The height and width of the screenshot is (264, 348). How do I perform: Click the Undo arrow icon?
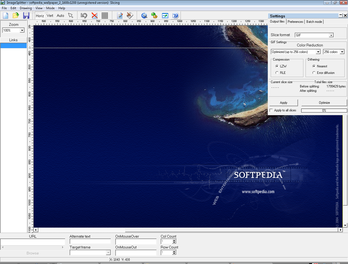click(84, 15)
